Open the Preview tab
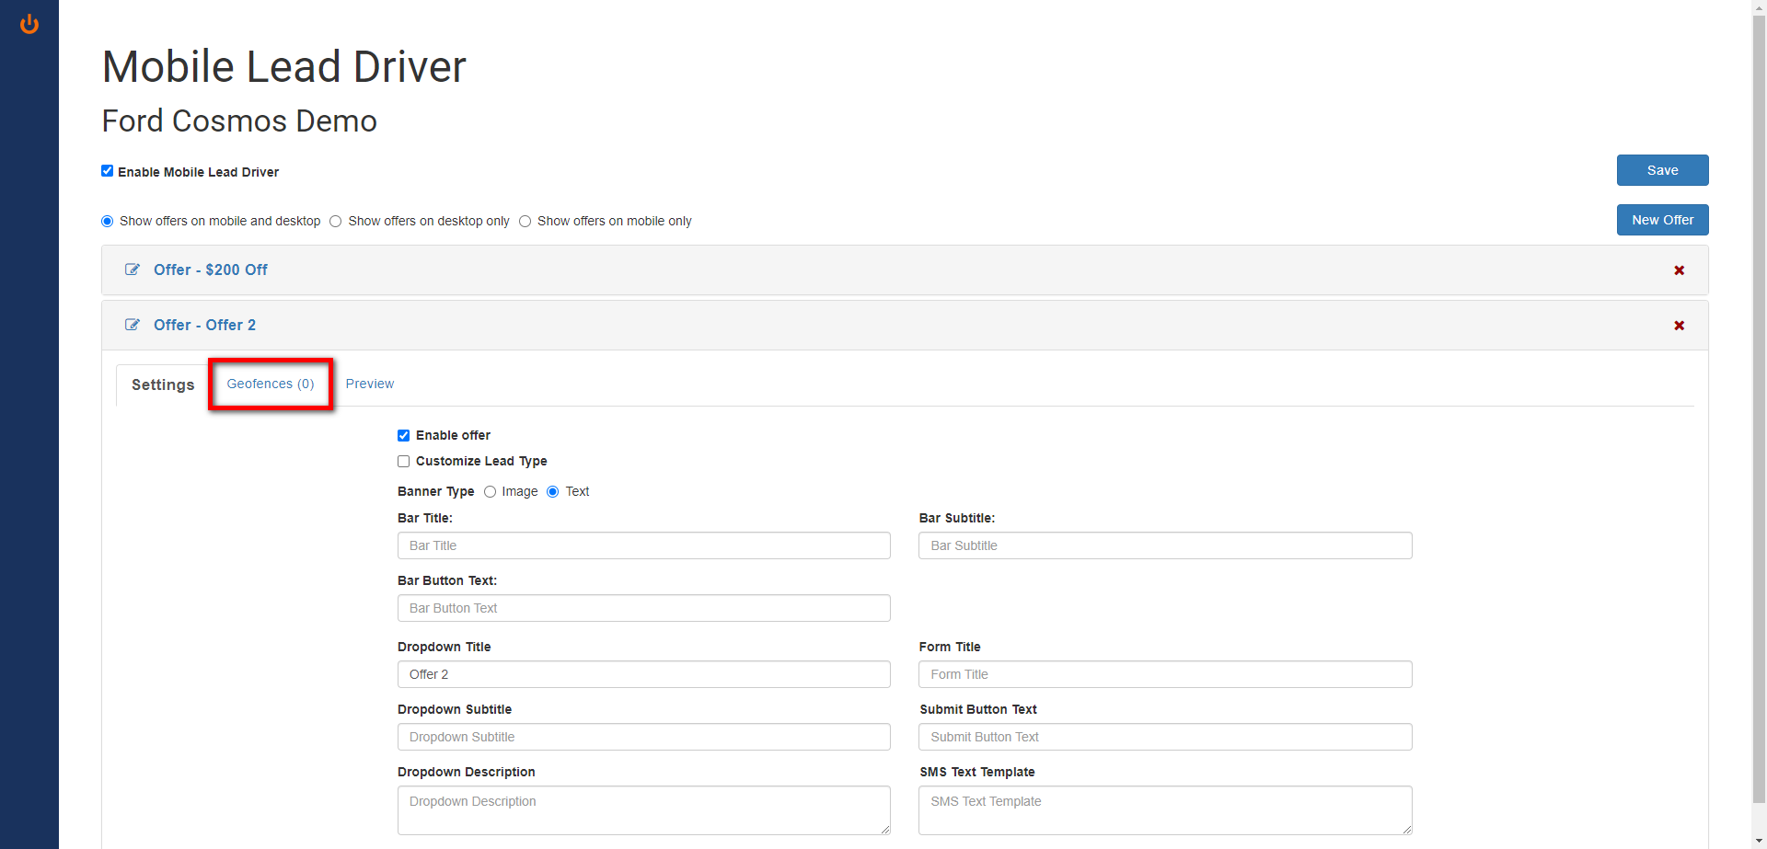The width and height of the screenshot is (1767, 849). [369, 384]
